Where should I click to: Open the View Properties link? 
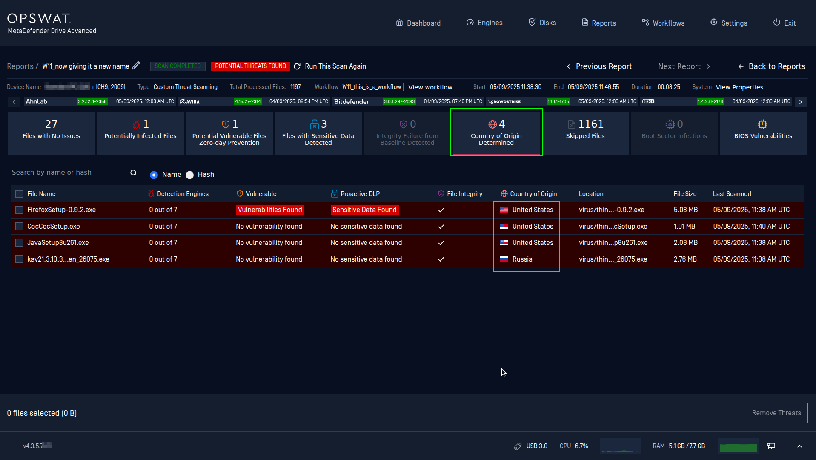[x=739, y=87]
